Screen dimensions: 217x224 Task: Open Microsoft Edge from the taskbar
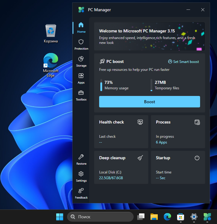pyautogui.click(x=167, y=217)
